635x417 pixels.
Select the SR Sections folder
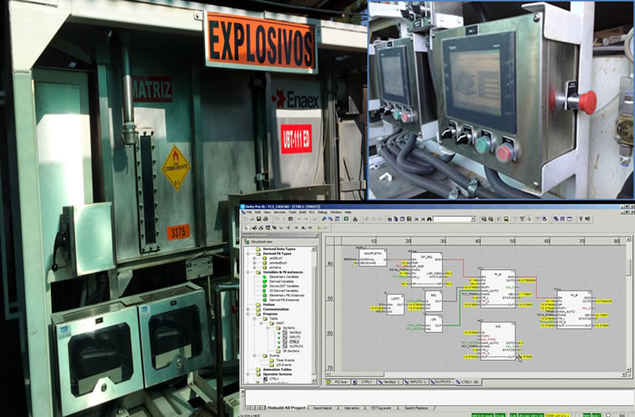tap(291, 351)
